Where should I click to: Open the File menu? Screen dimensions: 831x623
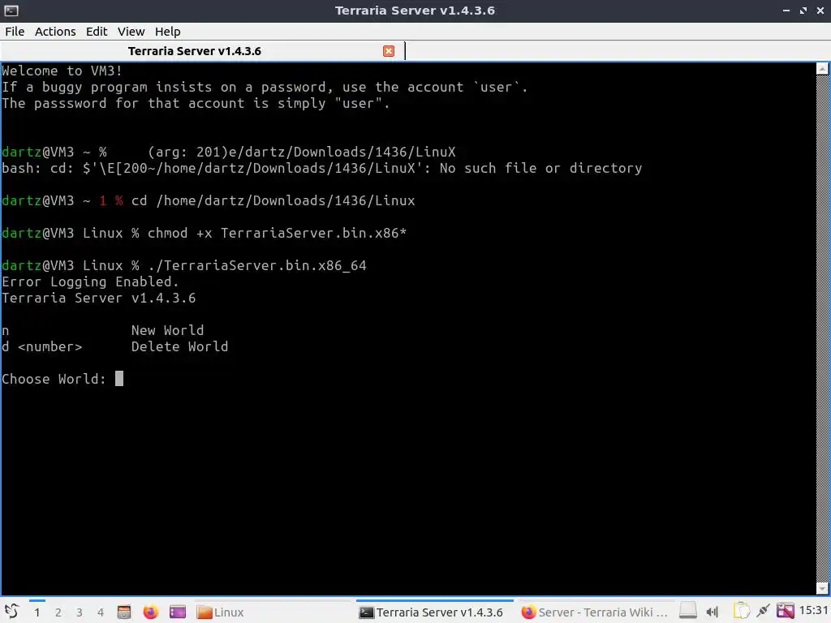pos(15,32)
